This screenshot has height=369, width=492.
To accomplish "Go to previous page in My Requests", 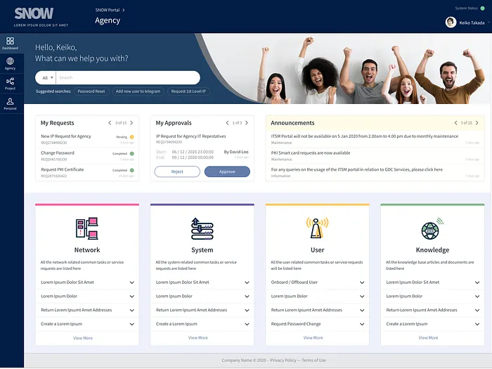I will click(110, 123).
